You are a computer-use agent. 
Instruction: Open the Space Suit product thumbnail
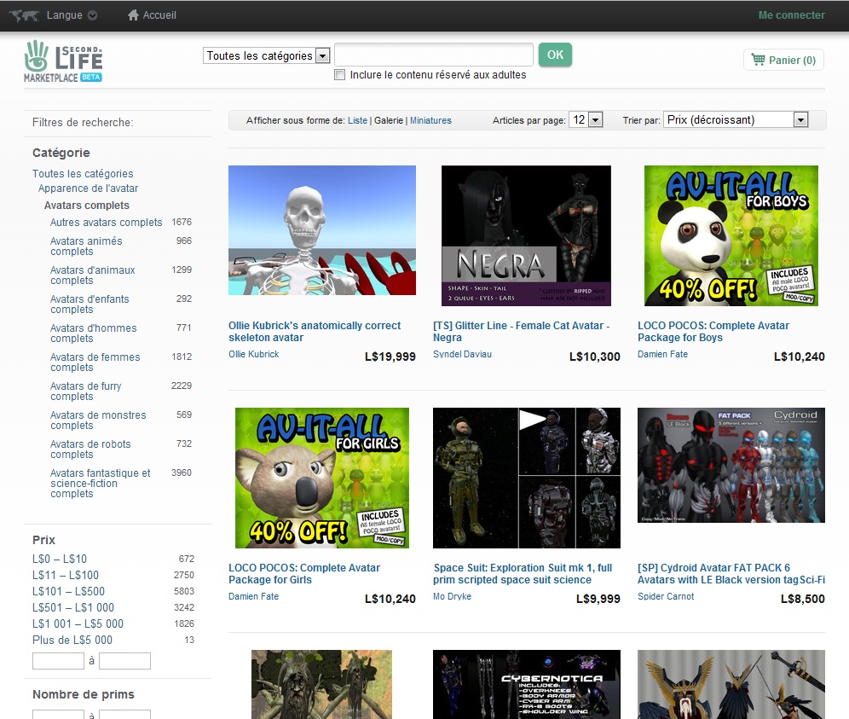point(527,478)
